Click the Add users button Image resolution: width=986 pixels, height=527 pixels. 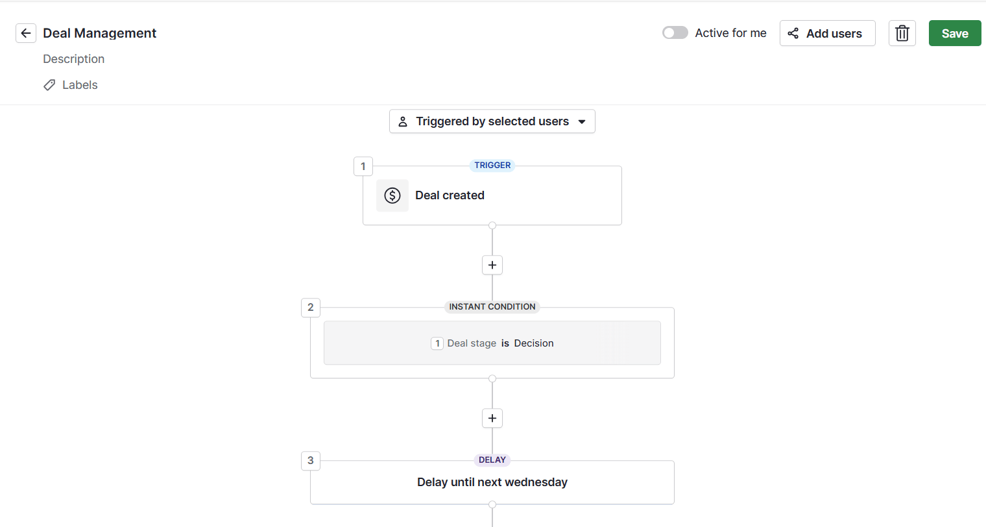[827, 32]
